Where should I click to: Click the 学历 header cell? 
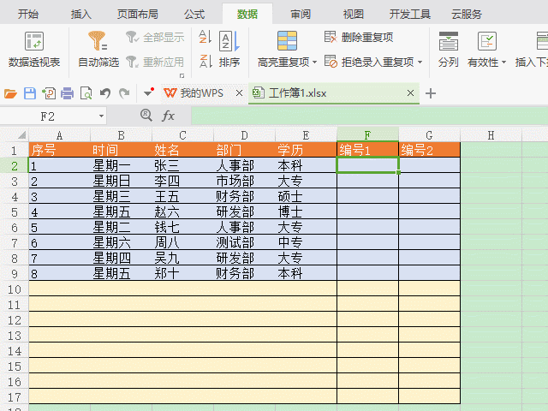pos(306,150)
